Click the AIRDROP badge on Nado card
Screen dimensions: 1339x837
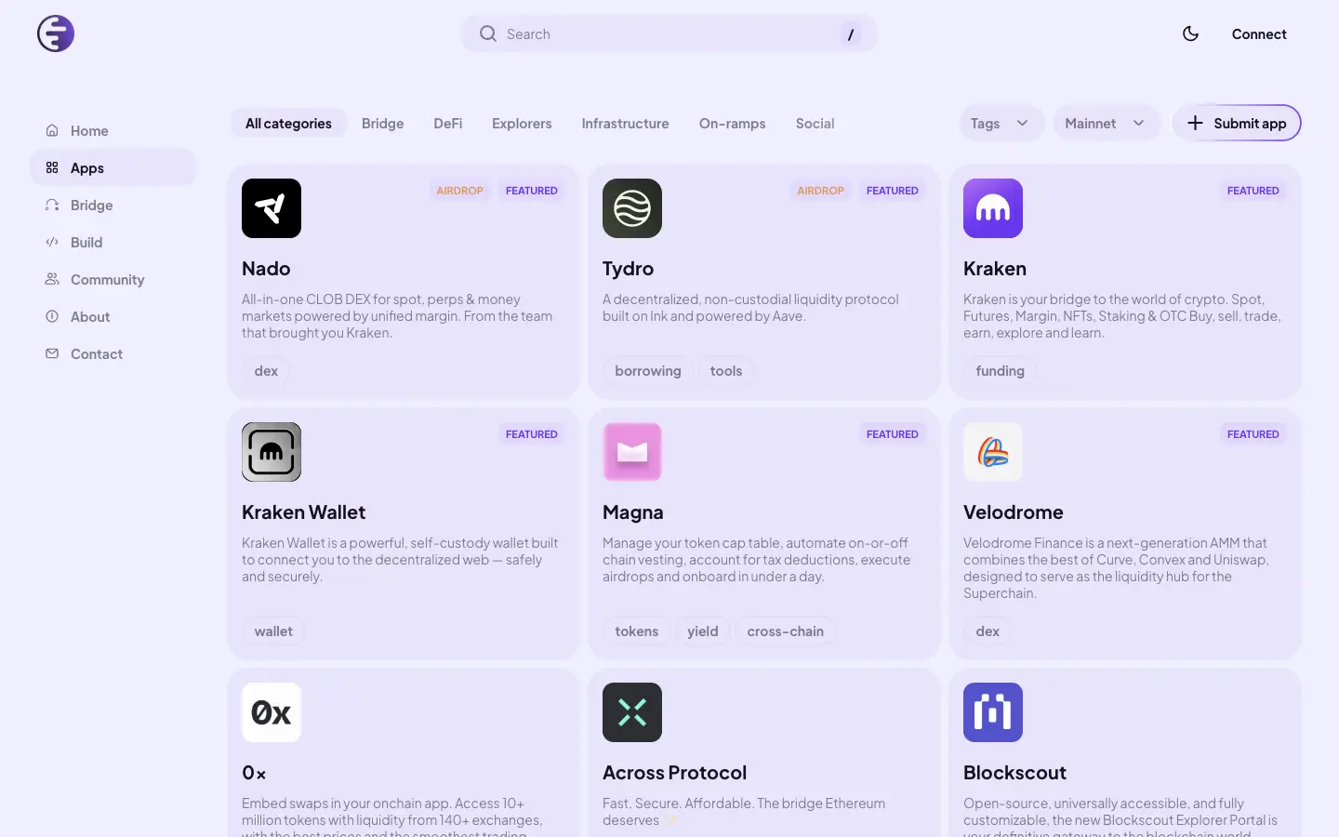(x=459, y=191)
